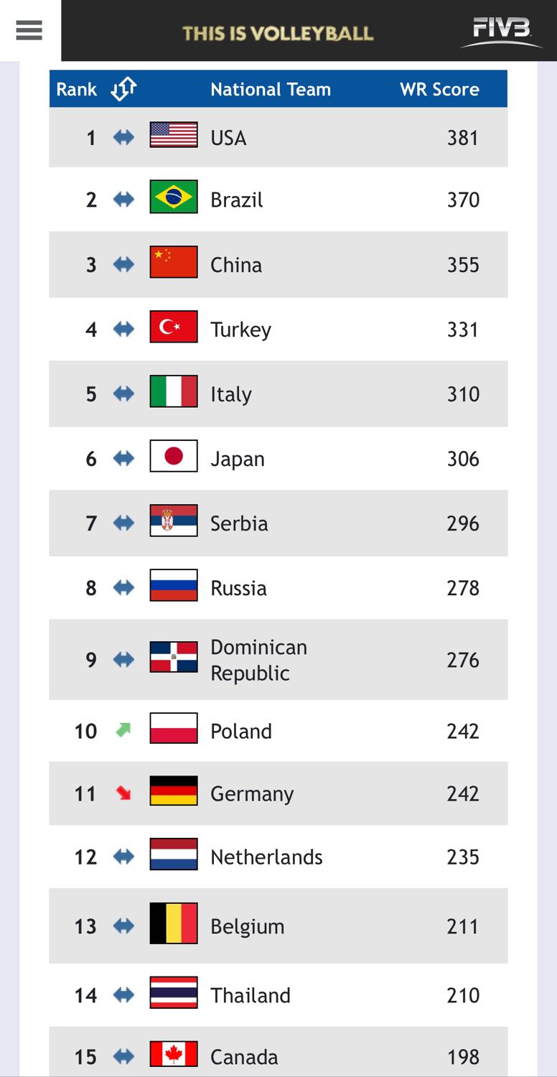This screenshot has width=557, height=1077.
Task: Click the Turkey flag icon
Action: coord(174,327)
